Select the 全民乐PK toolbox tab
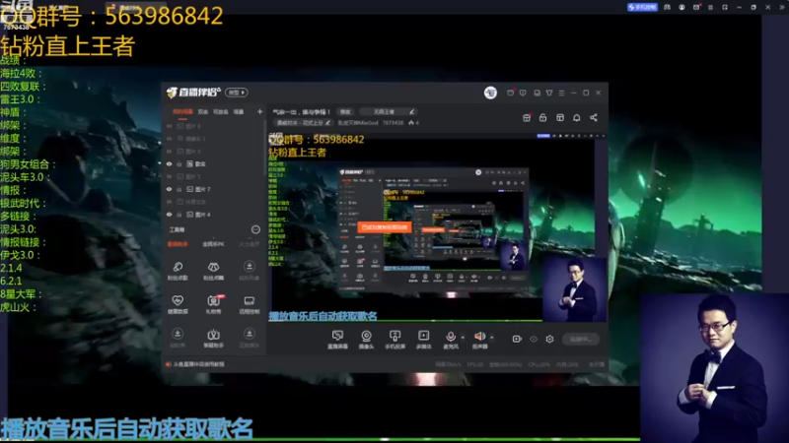This screenshot has height=443, width=789. [213, 244]
